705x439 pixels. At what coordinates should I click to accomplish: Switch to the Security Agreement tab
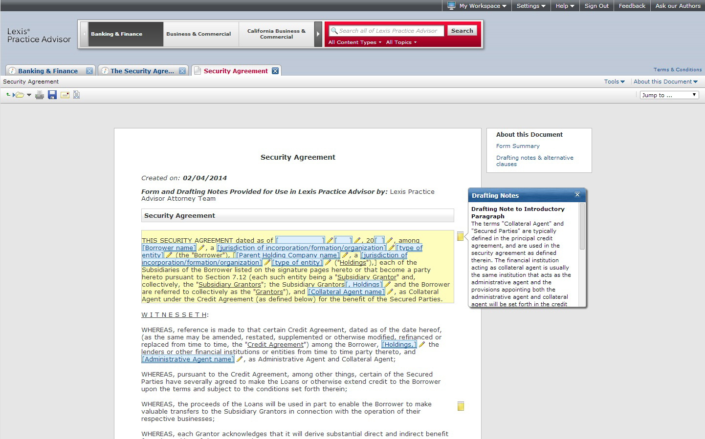point(236,71)
